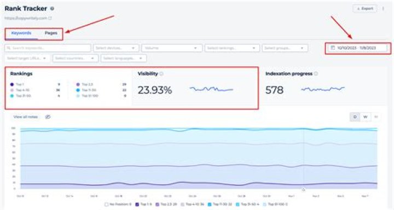Select monthly M chart granularity

pyautogui.click(x=376, y=117)
